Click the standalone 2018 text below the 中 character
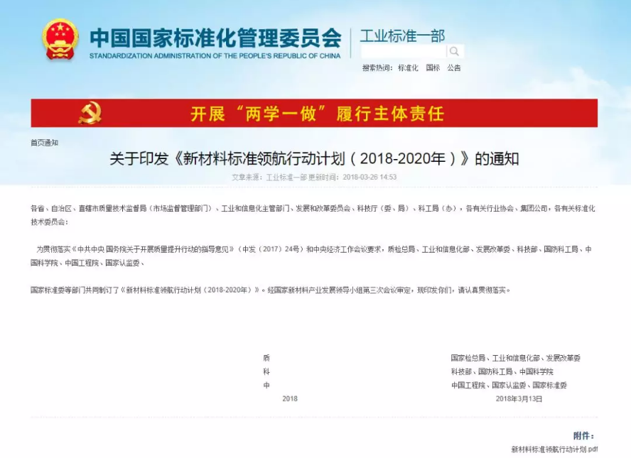 (x=290, y=399)
